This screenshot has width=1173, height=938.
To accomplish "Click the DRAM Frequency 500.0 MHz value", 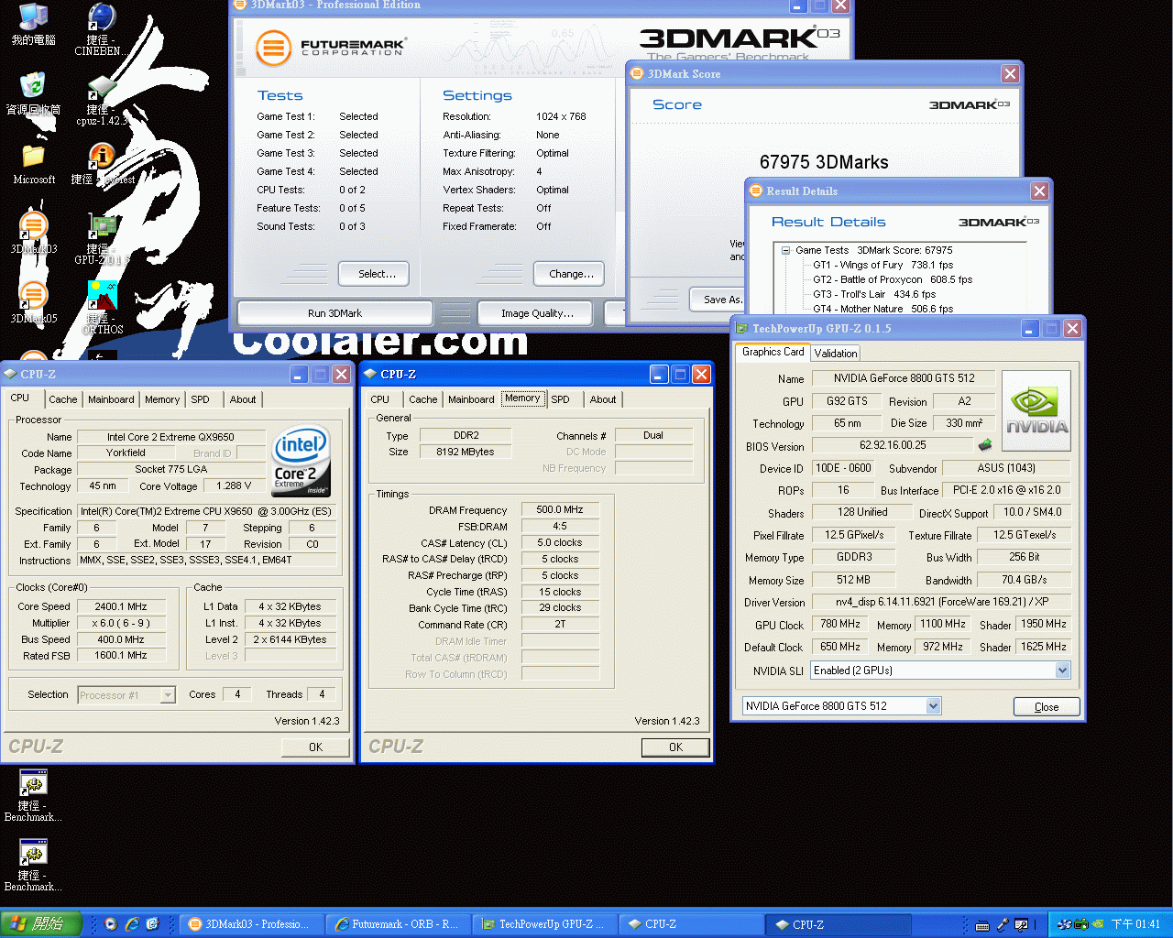I will (x=560, y=510).
